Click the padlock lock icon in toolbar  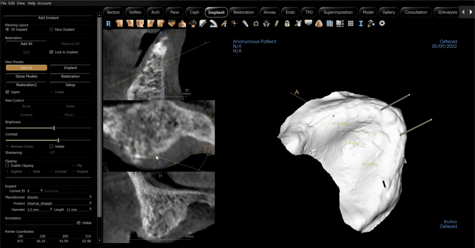point(287,24)
